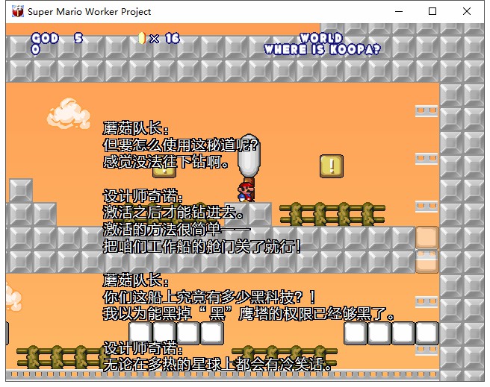Click the coin count × 16
The width and height of the screenshot is (490, 387).
pos(164,38)
